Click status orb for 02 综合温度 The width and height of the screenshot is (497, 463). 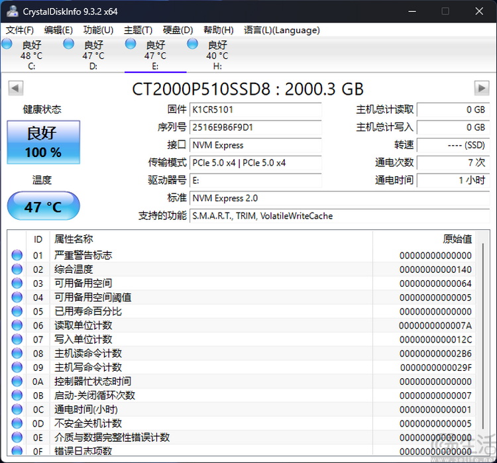coord(17,270)
